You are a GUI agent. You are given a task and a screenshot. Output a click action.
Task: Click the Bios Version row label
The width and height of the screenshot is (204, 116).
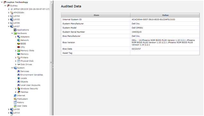69,42
